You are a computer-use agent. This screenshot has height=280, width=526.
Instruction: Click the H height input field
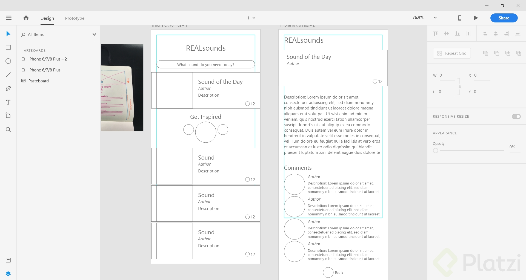click(447, 92)
